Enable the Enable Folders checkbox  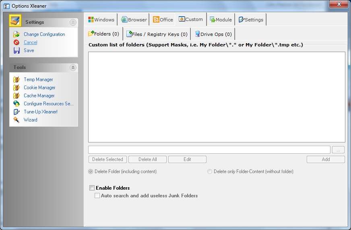pyautogui.click(x=92, y=188)
